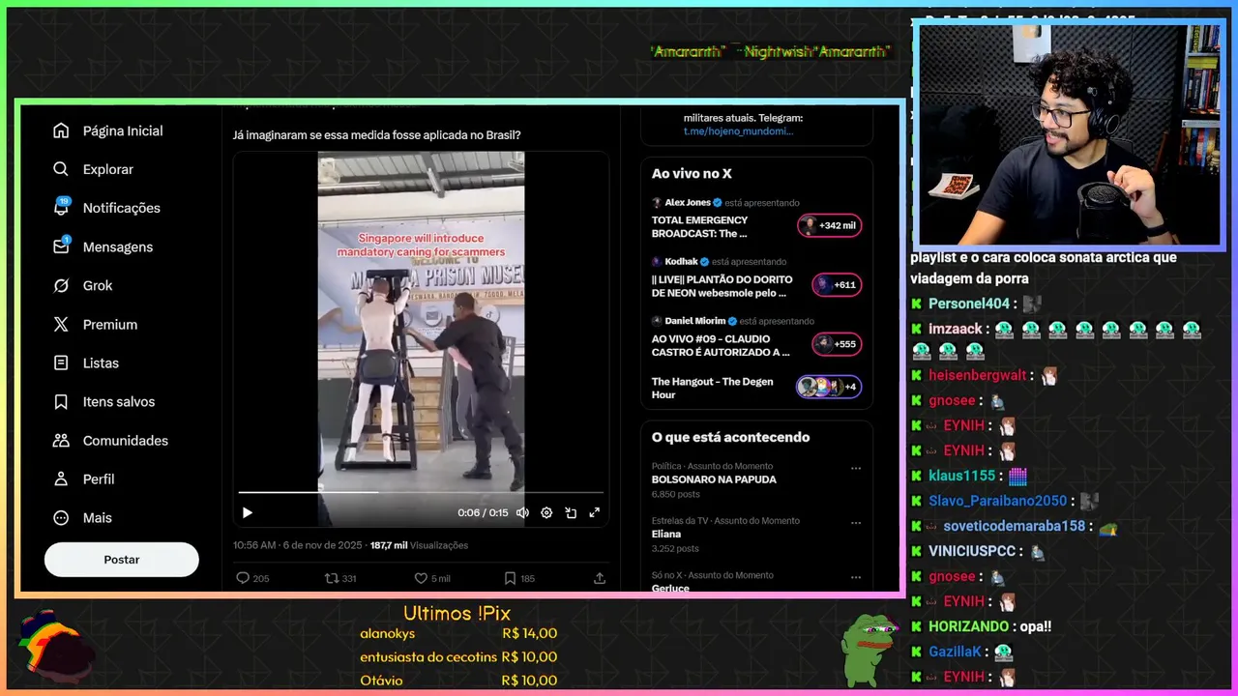The height and width of the screenshot is (696, 1238).
Task: Open Kodhak PLANTÃO DO DORITO live
Action: [756, 277]
